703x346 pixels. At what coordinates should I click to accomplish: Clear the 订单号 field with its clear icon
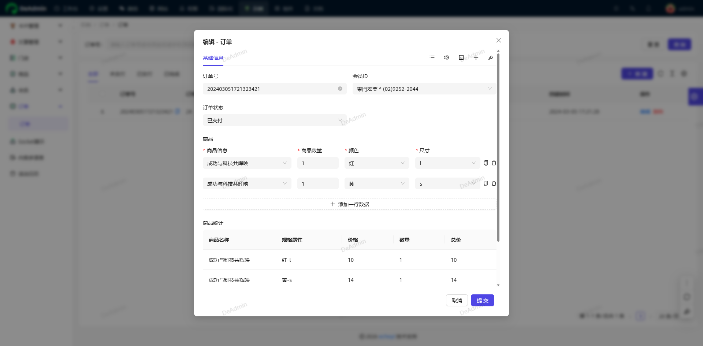340,89
